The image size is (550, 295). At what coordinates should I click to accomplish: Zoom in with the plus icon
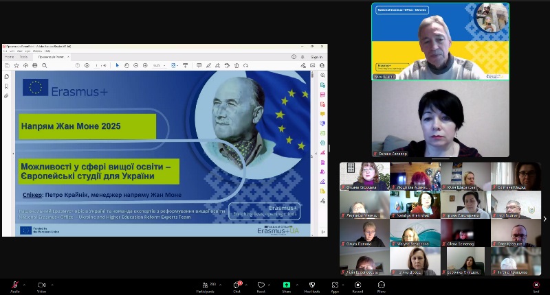(145, 65)
